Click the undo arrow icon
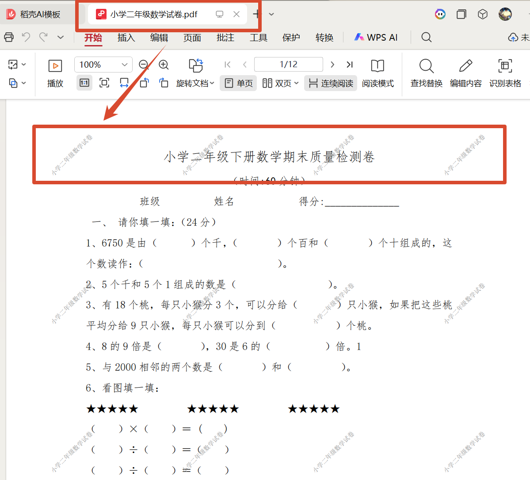Screen dimensions: 530x480 [26, 37]
